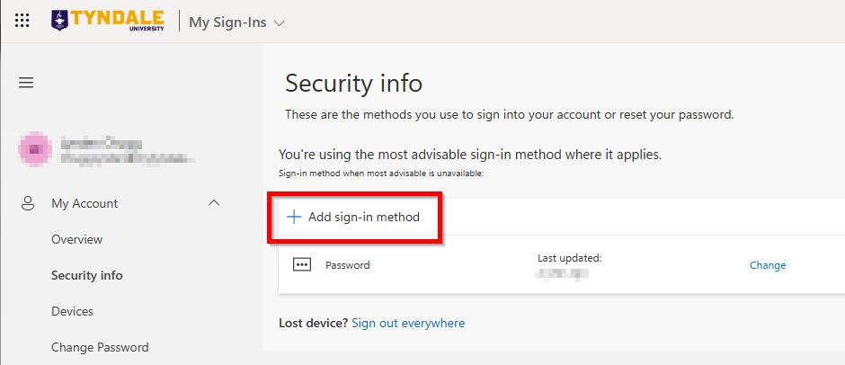Click the Tyndale University logo
The image size is (845, 365).
coord(107,21)
